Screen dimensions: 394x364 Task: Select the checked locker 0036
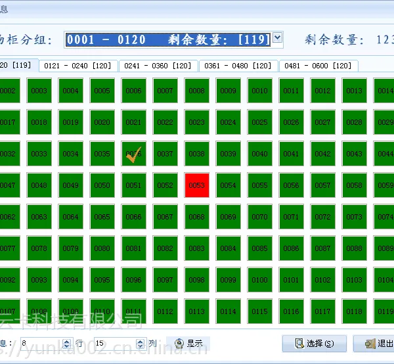[x=134, y=154]
